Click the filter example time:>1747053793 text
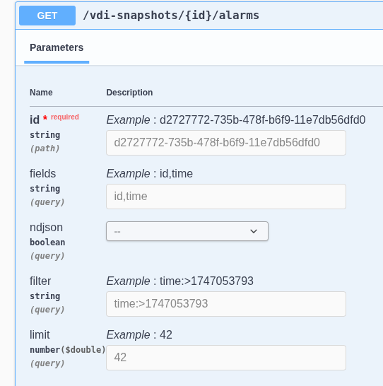Viewport: 383px width, 386px height. coord(206,281)
